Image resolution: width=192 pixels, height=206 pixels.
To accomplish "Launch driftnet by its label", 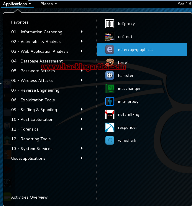I will (x=125, y=37).
